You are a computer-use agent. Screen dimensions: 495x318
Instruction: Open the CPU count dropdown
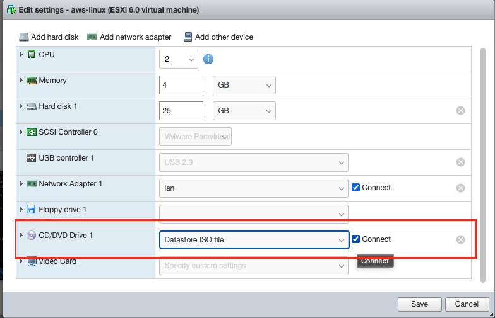tap(181, 60)
